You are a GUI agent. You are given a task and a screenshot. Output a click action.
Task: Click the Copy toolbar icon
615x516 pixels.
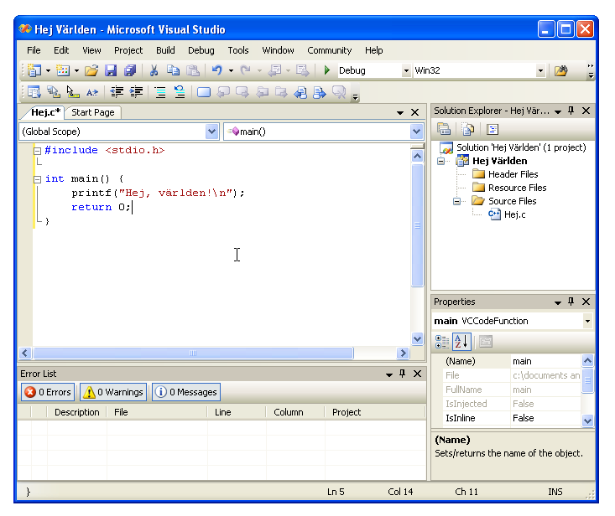coord(173,70)
